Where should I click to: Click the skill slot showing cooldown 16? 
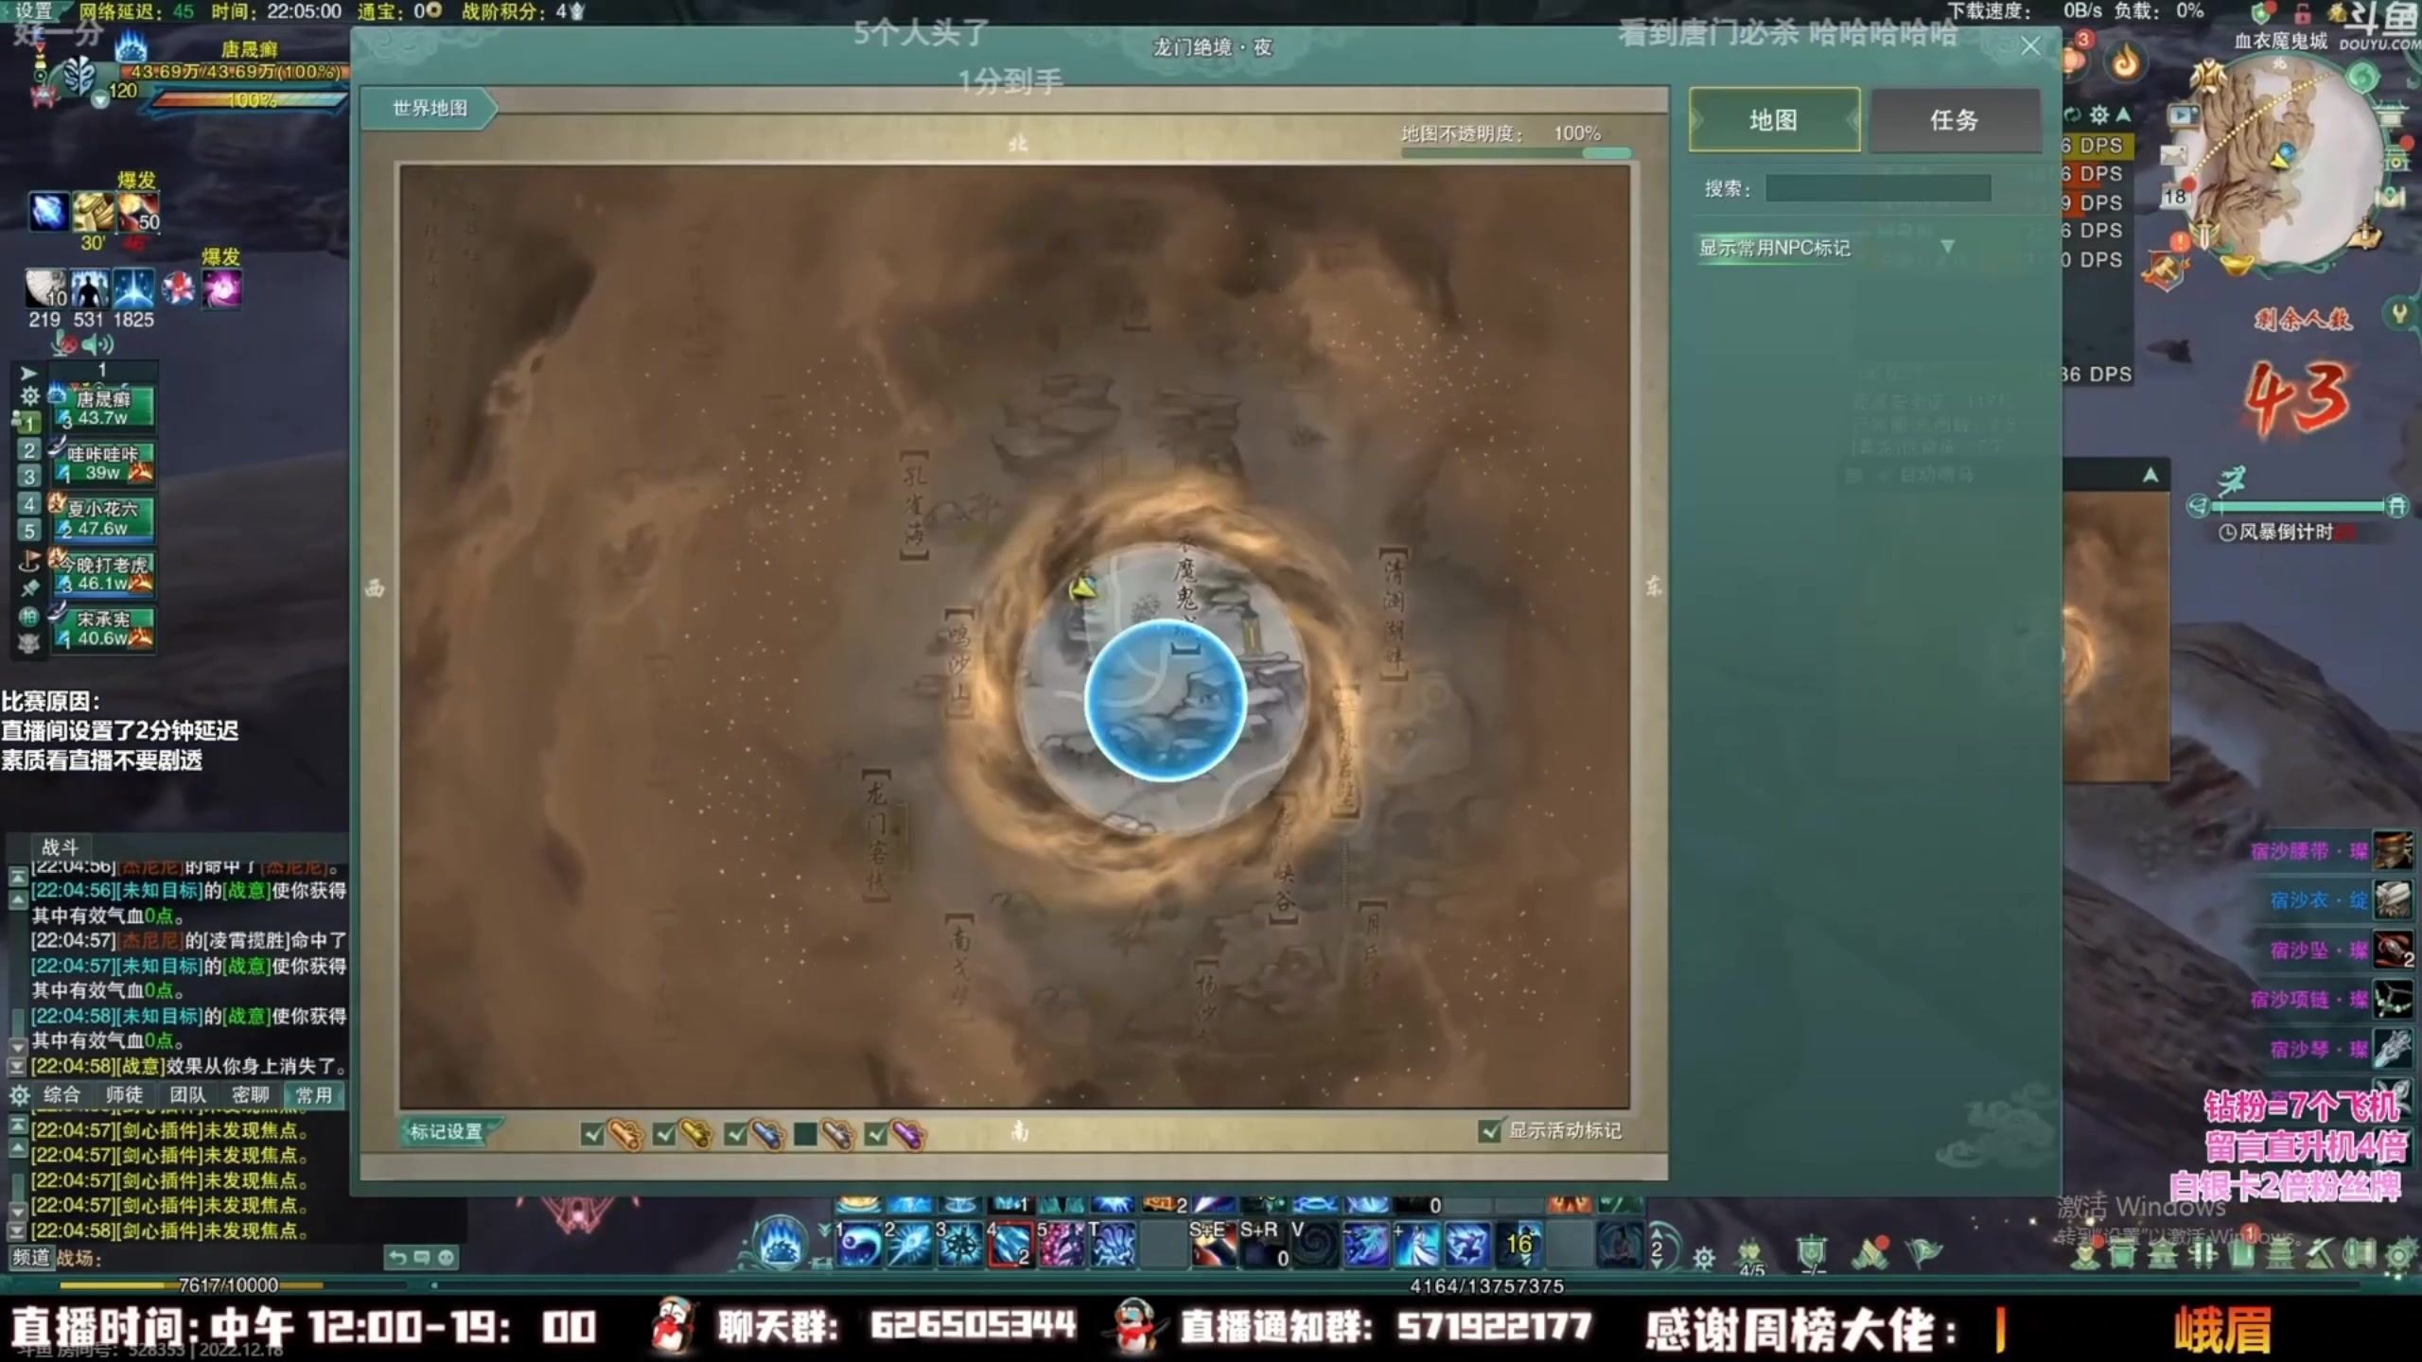point(1518,1244)
